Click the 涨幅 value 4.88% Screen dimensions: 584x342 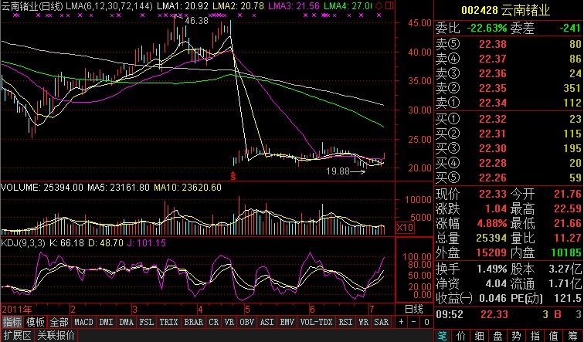(x=492, y=223)
